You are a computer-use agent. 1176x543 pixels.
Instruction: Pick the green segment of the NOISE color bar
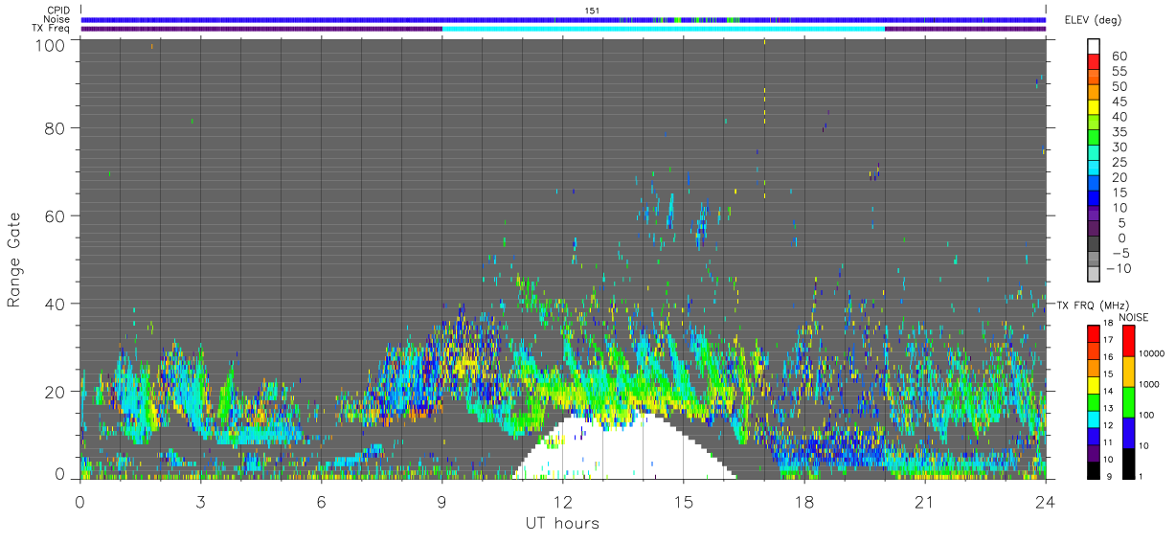click(x=1128, y=401)
